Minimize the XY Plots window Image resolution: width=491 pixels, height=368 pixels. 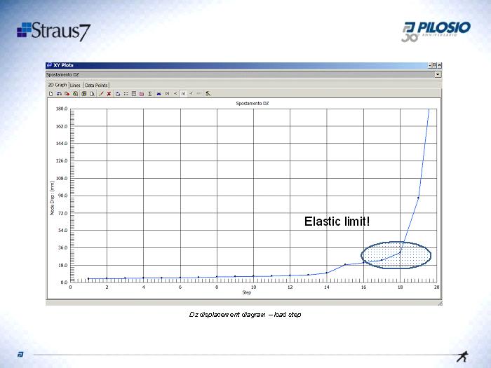(x=428, y=65)
